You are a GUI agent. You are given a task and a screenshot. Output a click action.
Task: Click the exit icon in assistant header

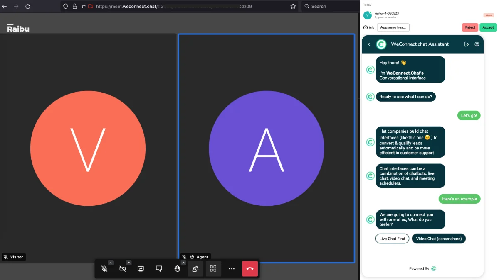(x=467, y=44)
